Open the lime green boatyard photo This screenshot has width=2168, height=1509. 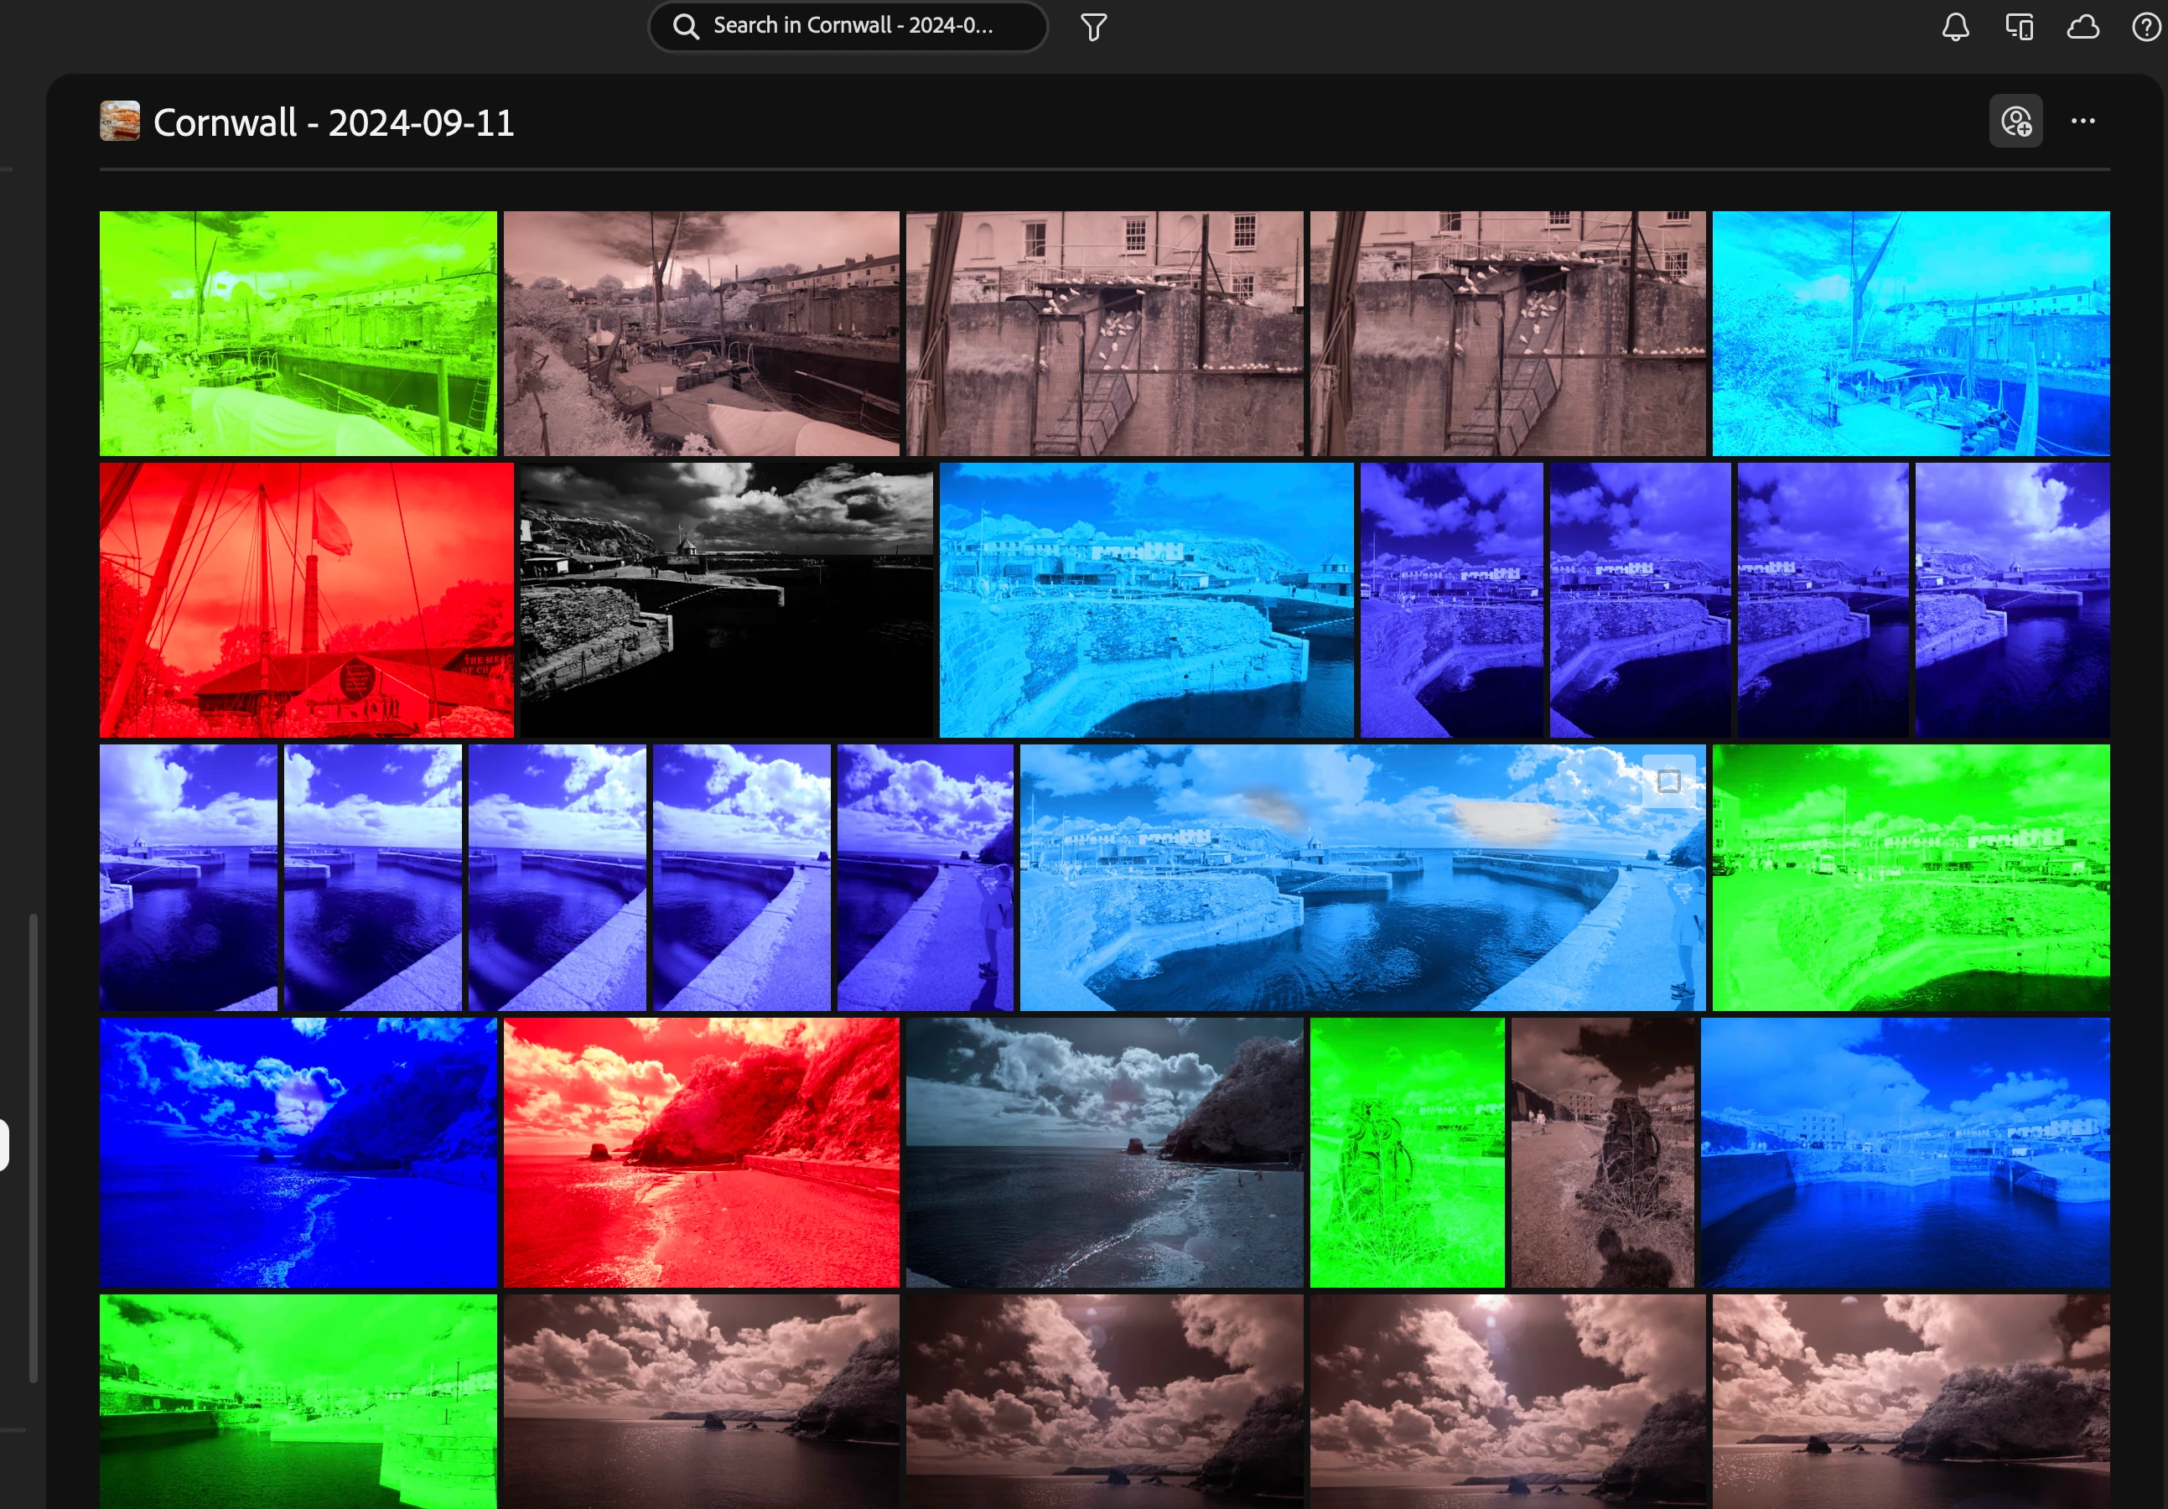298,334
